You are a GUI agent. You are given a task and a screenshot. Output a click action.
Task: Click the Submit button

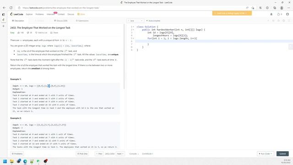click(282, 154)
